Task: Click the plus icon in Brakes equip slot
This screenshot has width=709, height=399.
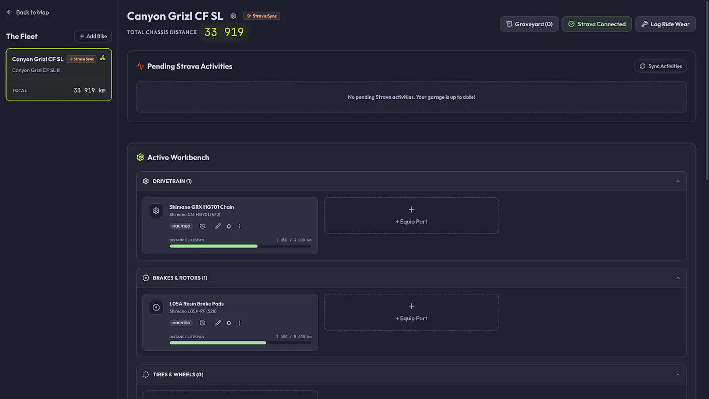Action: click(411, 306)
